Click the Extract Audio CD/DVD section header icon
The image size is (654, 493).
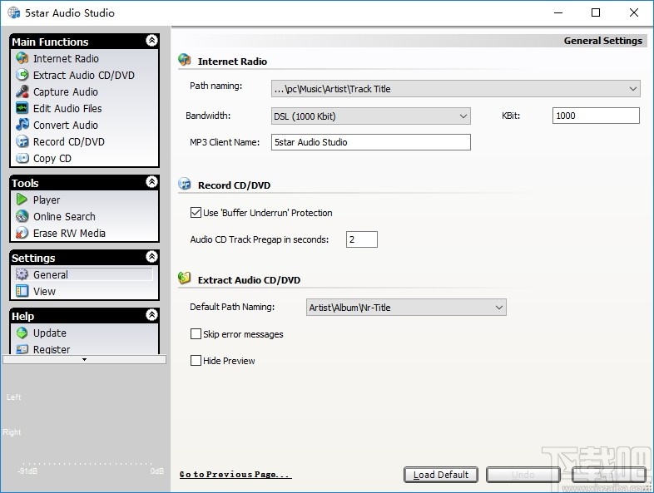click(x=185, y=278)
